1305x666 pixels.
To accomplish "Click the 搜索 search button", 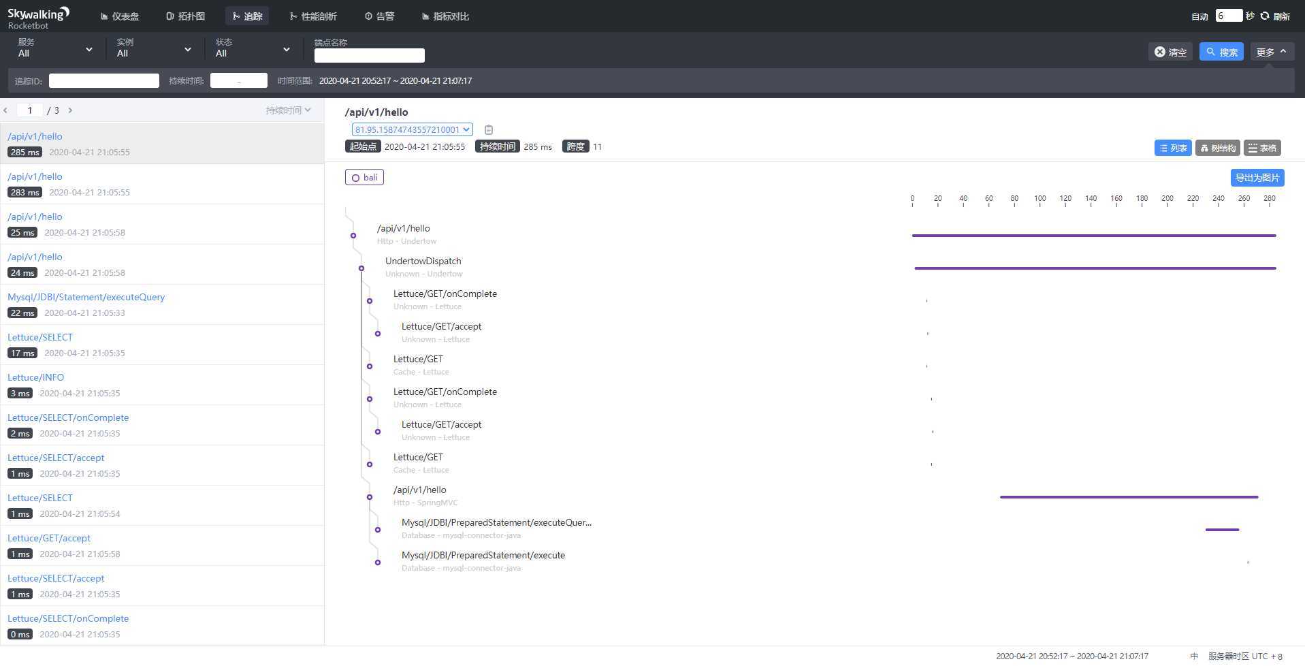I will 1221,52.
